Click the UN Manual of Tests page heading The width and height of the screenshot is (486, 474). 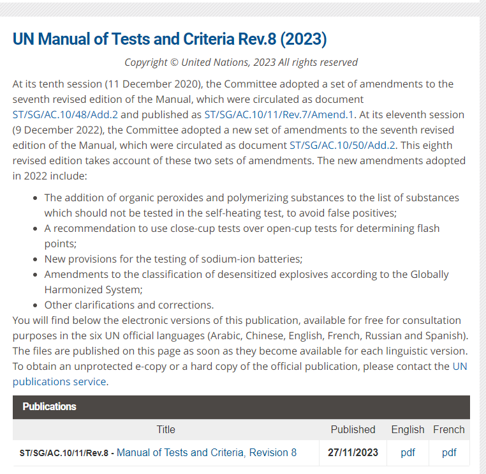click(x=170, y=39)
